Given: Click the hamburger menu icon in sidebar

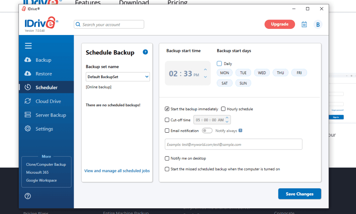Looking at the screenshot, I should coord(28,46).
